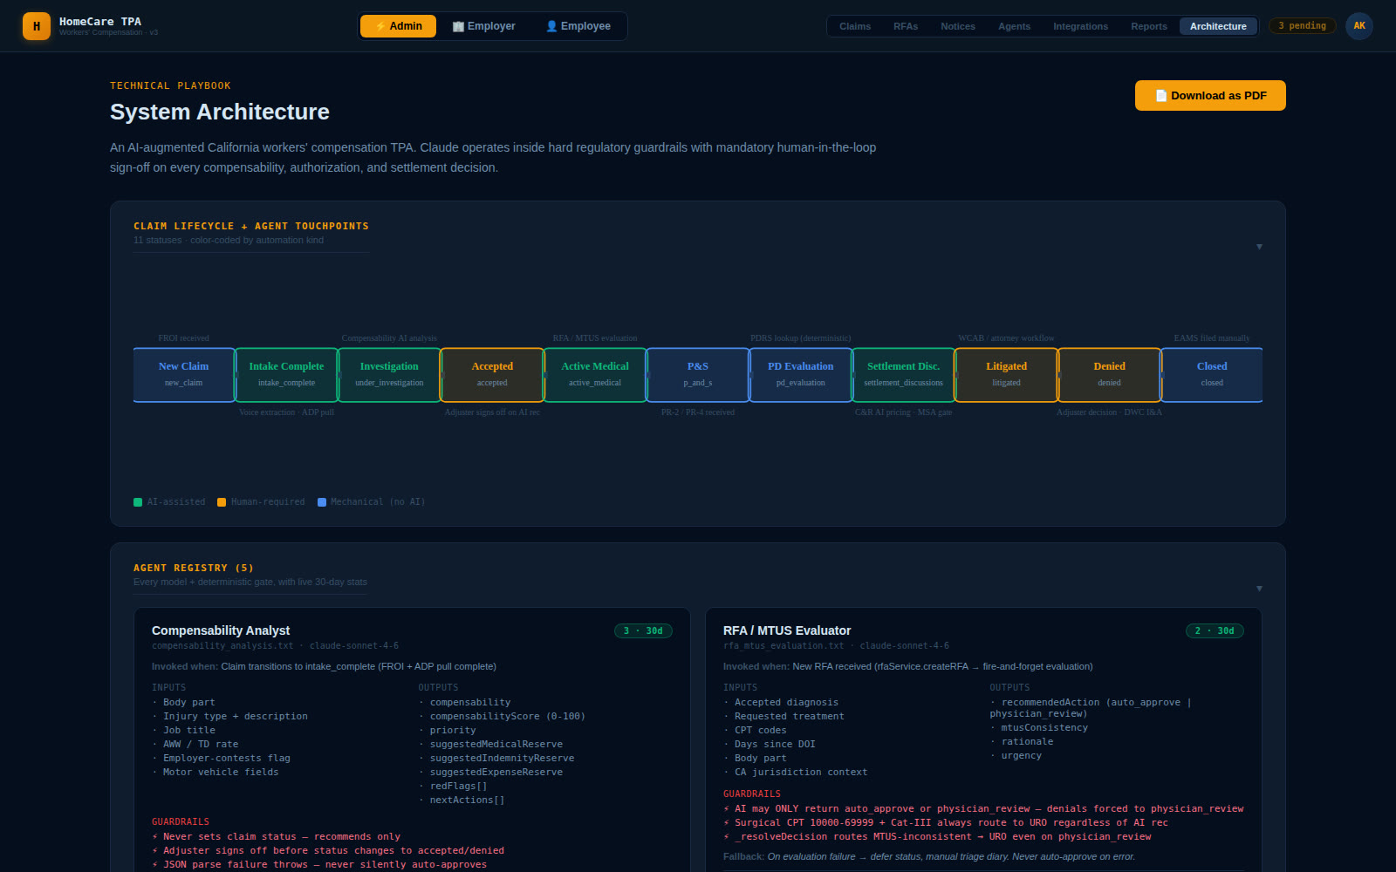This screenshot has height=872, width=1396.
Task: Select the PD Evaluation status box
Action: click(801, 375)
